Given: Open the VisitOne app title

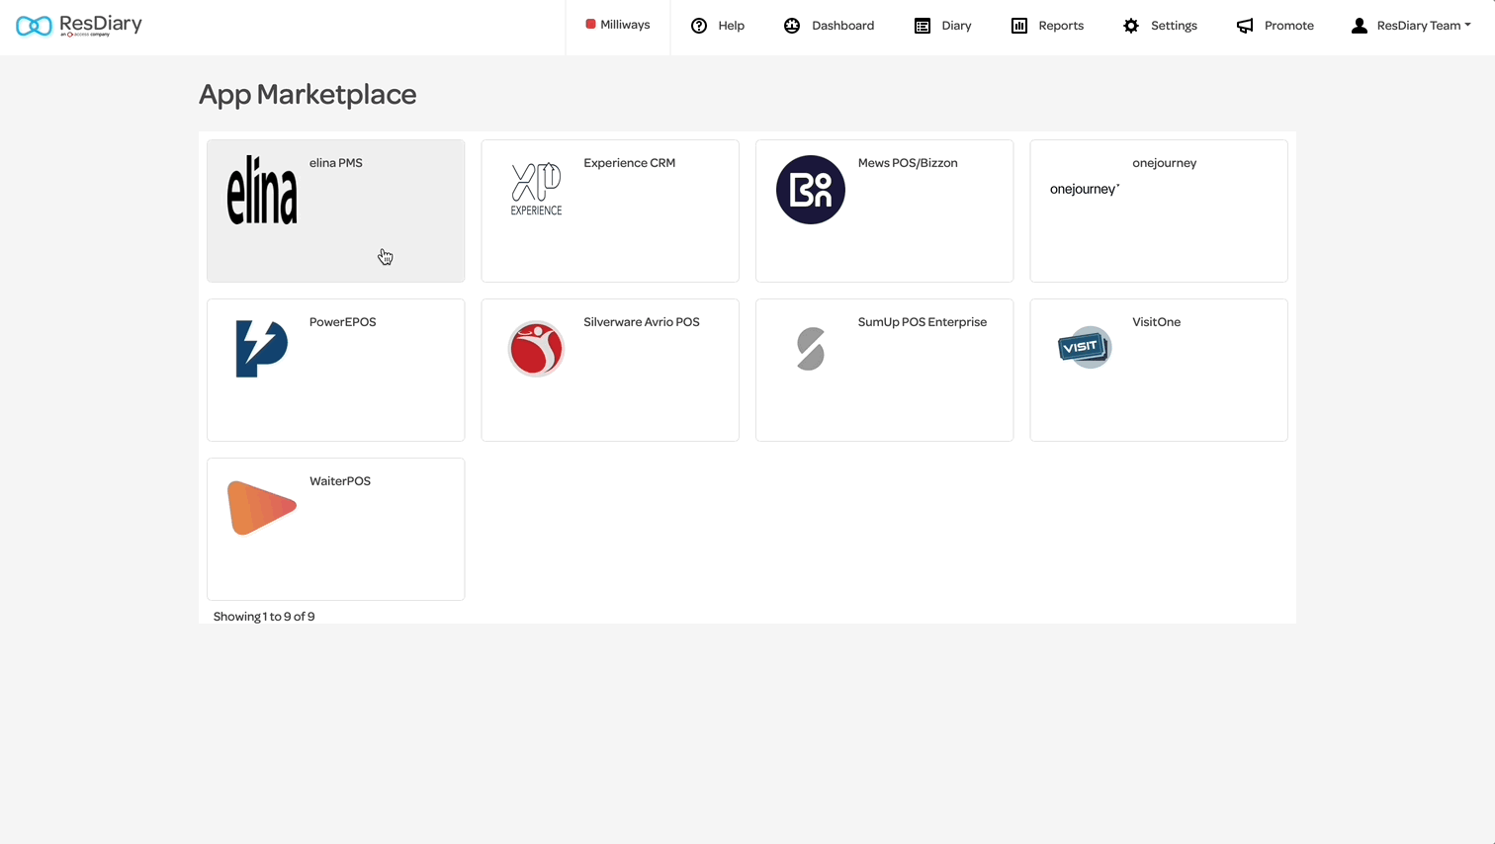Looking at the screenshot, I should click(1157, 322).
